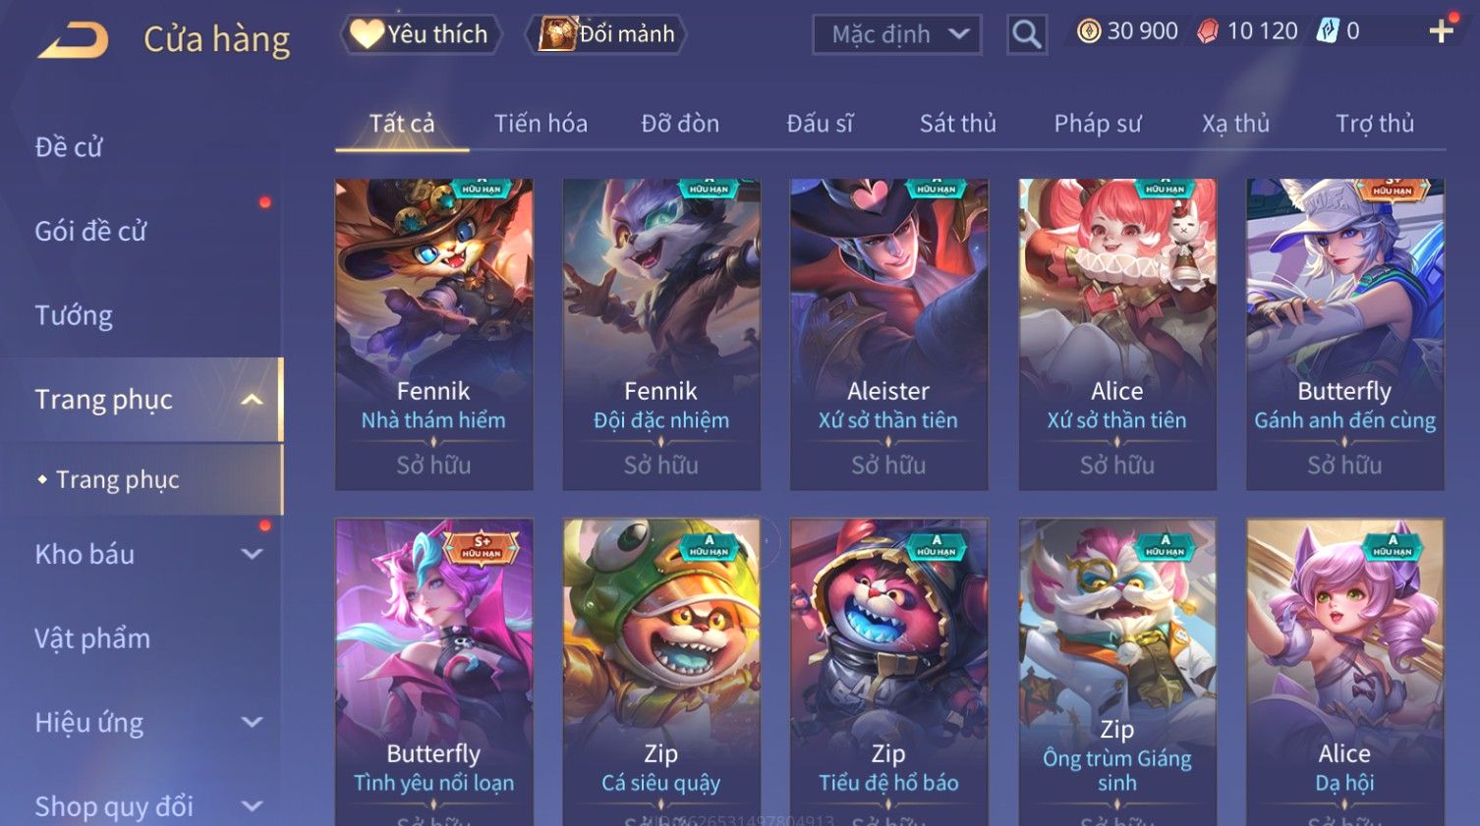Select the Pháp sư tab
Image resolution: width=1480 pixels, height=826 pixels.
click(x=1098, y=124)
